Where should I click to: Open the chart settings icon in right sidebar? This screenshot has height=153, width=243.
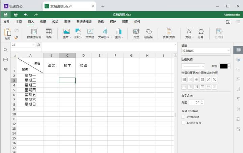(x=238, y=89)
